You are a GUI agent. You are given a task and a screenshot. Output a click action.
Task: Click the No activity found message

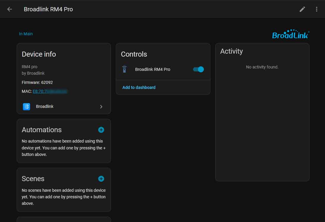(x=262, y=67)
